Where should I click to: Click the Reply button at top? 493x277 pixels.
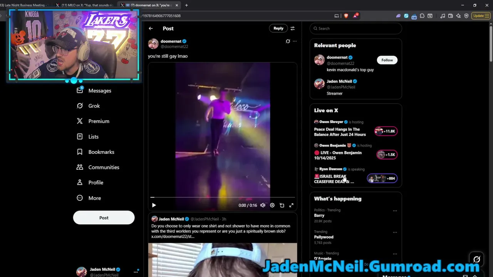pos(278,28)
